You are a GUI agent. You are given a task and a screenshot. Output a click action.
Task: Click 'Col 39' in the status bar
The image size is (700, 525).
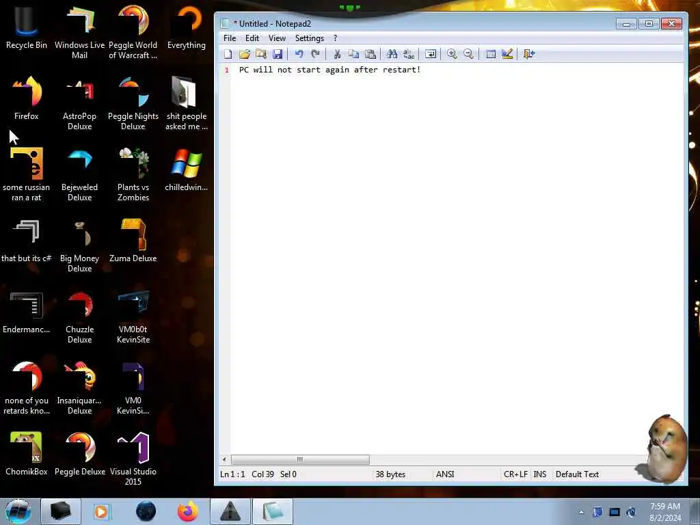(262, 474)
